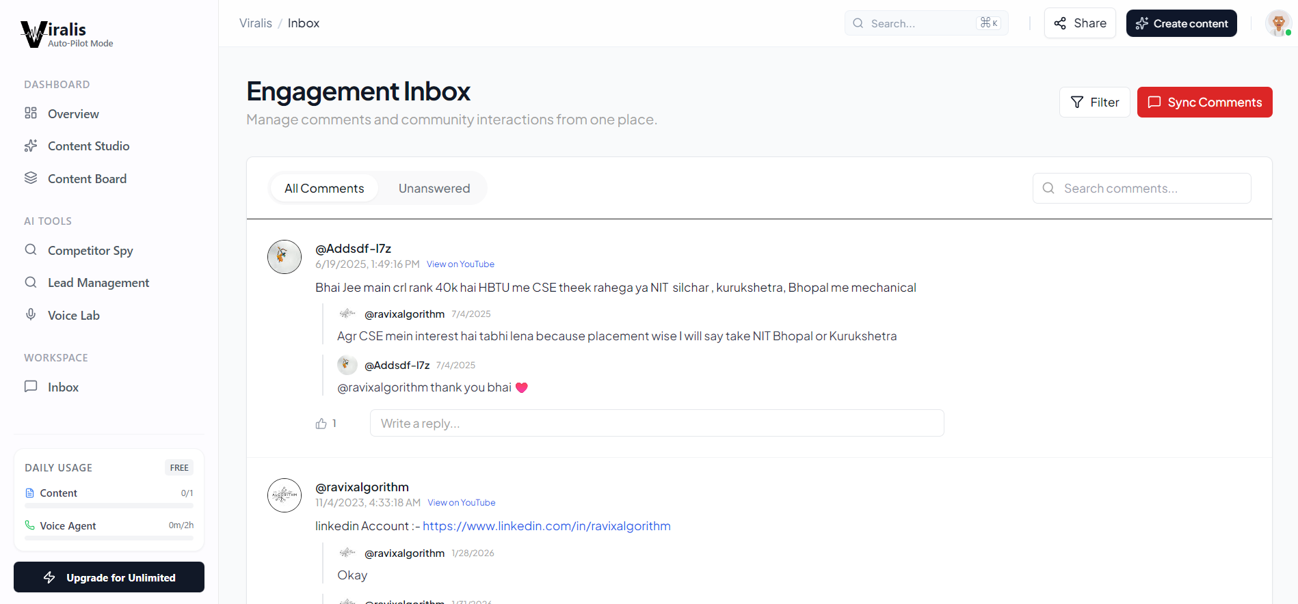1298x604 pixels.
Task: Open the Inbox message icon in sidebar
Action: pyautogui.click(x=31, y=386)
